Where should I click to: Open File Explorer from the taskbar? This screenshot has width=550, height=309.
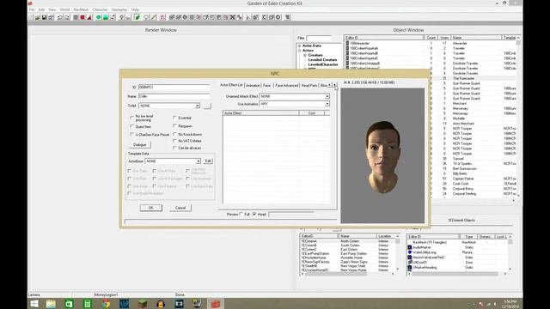click(51, 304)
